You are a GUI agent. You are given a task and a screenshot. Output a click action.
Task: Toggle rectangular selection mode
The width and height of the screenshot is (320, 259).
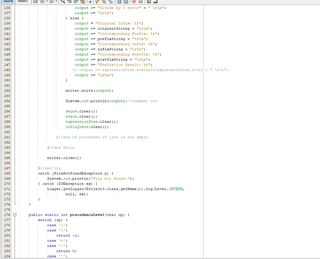pos(89,1)
